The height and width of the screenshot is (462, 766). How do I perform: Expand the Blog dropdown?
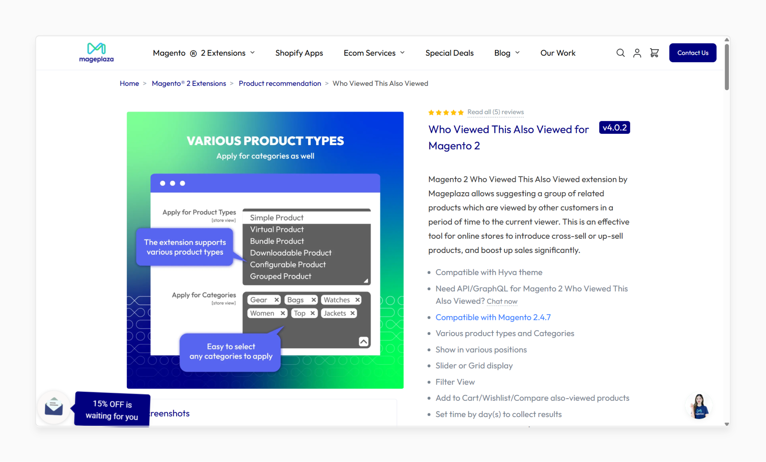[x=507, y=53]
